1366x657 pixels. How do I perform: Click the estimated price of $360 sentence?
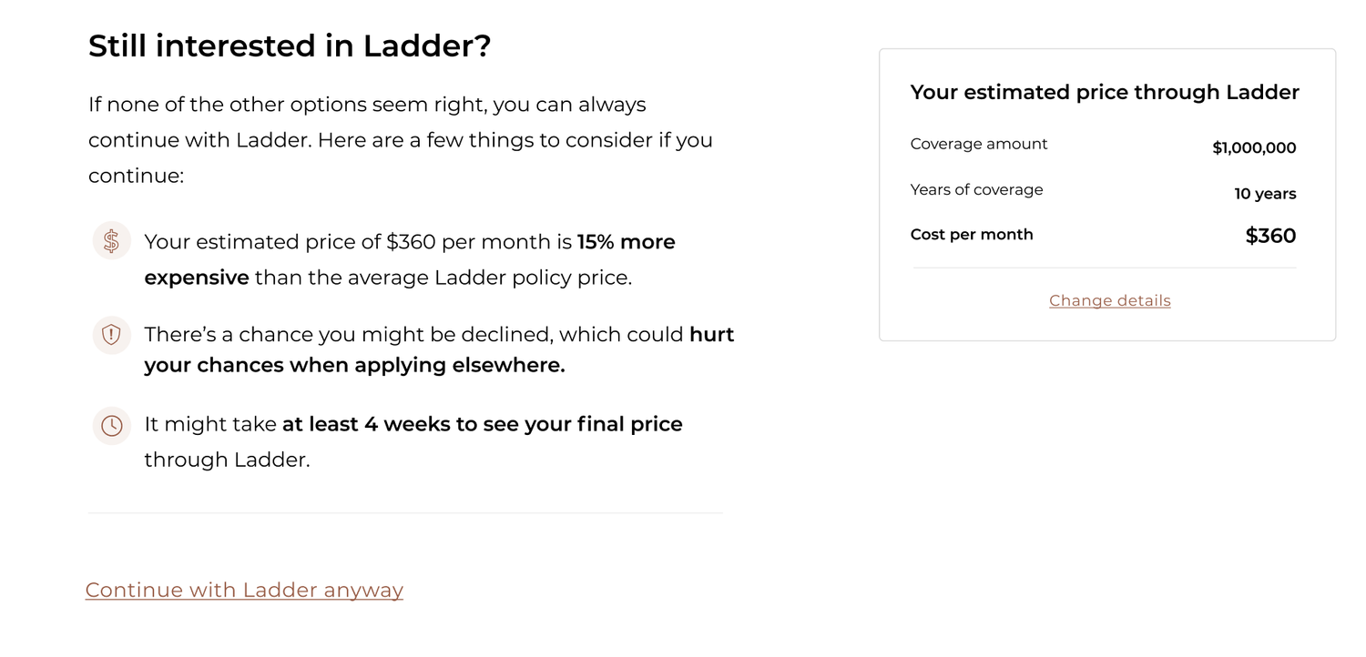click(410, 259)
